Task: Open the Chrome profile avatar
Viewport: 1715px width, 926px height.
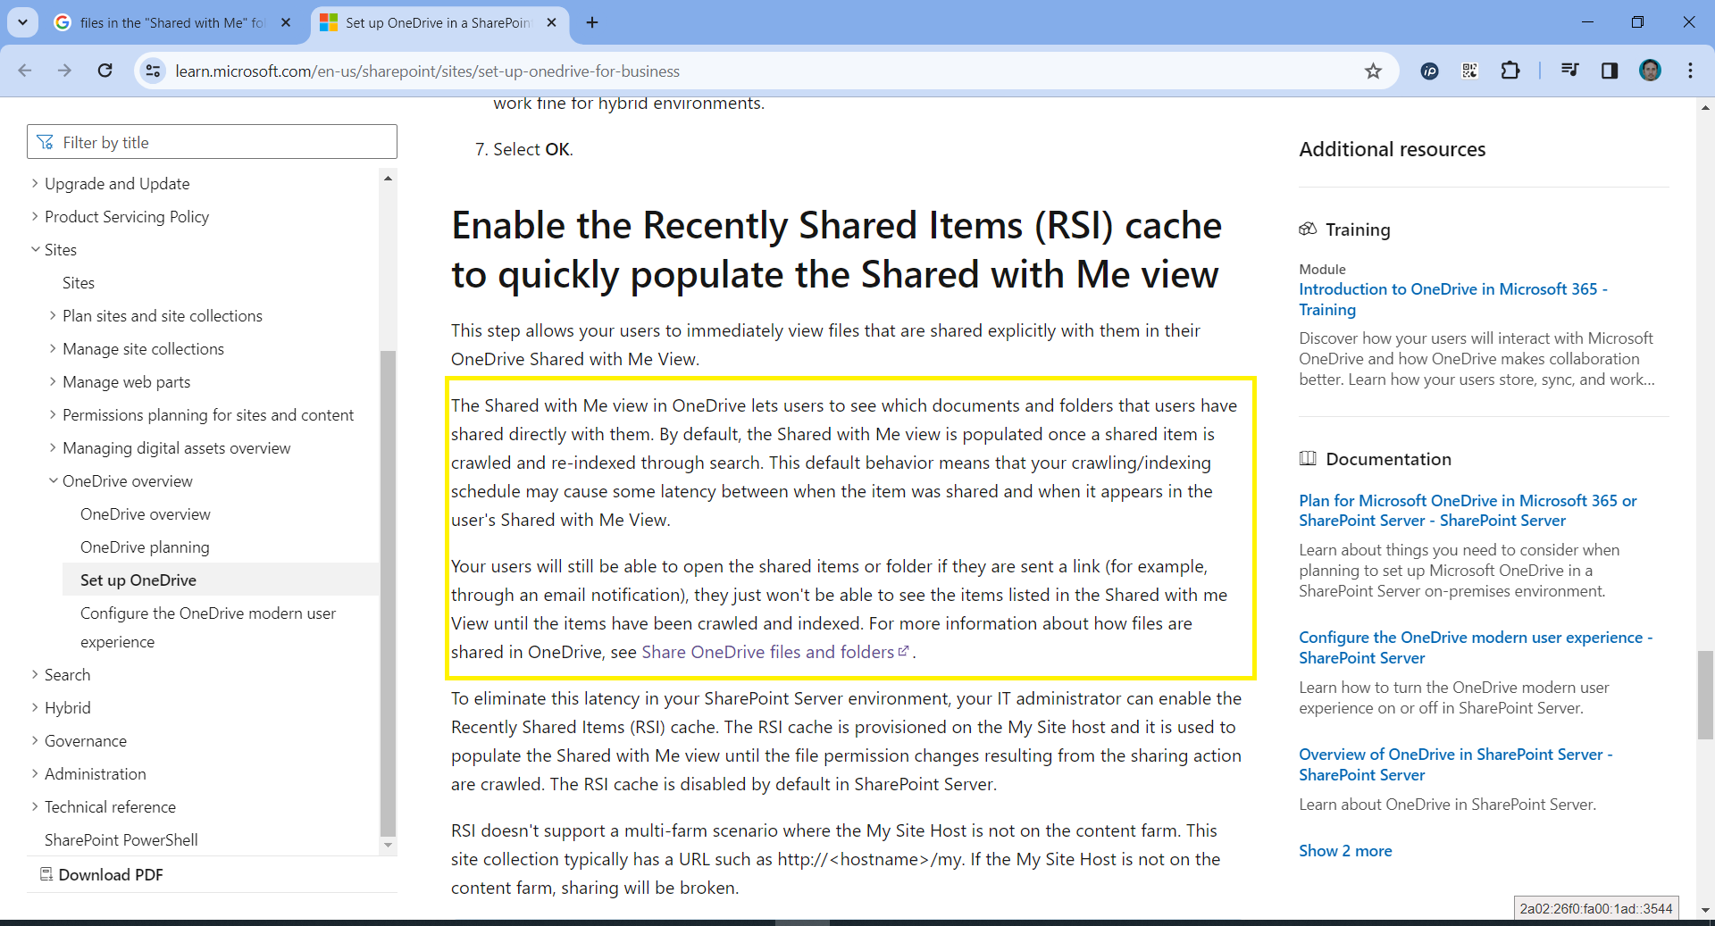Action: point(1650,71)
